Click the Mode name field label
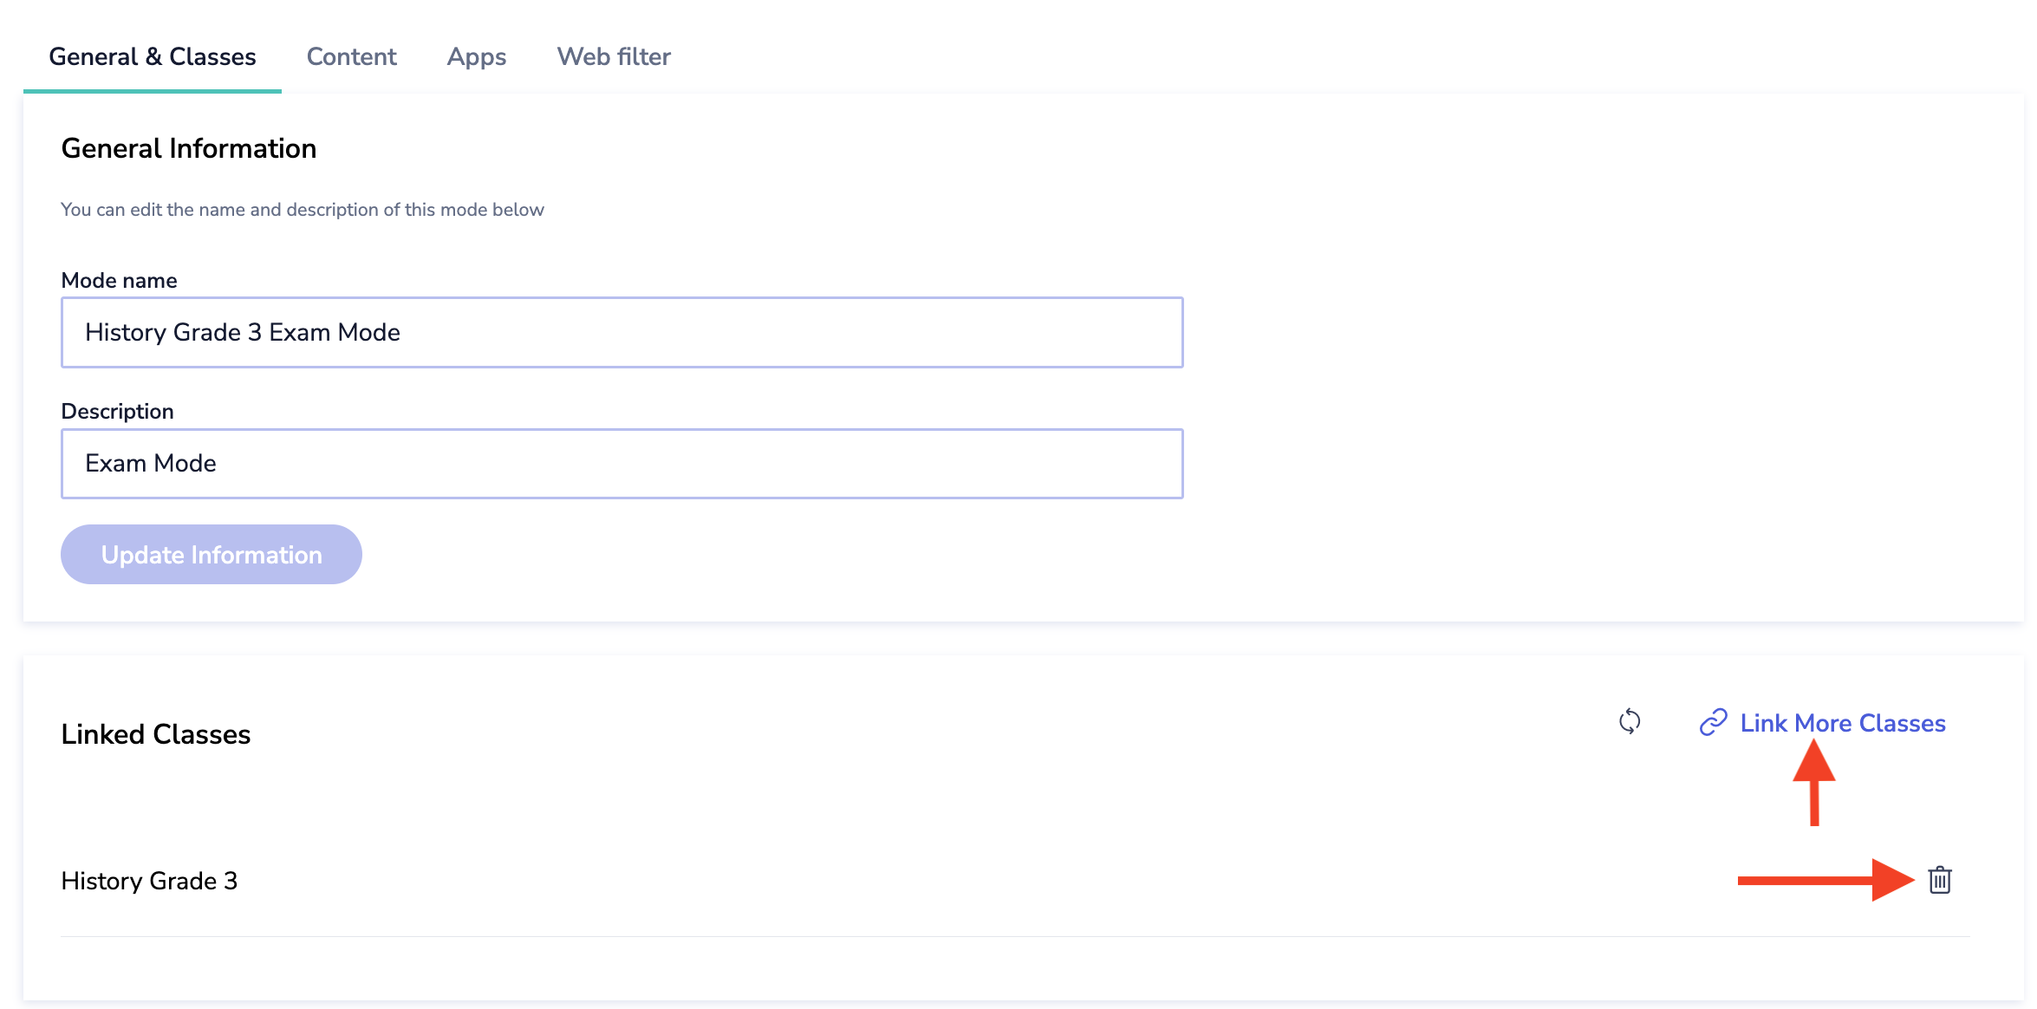This screenshot has height=1009, width=2037. [119, 280]
